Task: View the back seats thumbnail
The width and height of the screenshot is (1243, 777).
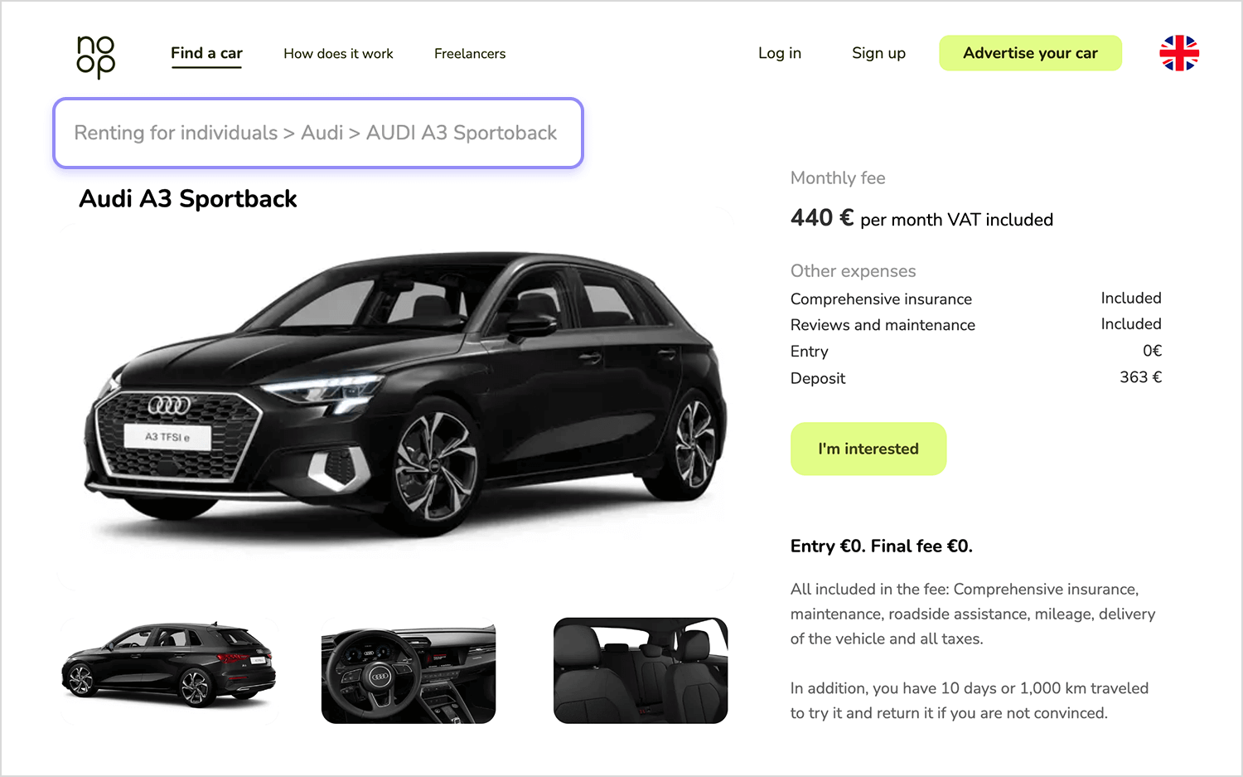Action: click(x=641, y=670)
